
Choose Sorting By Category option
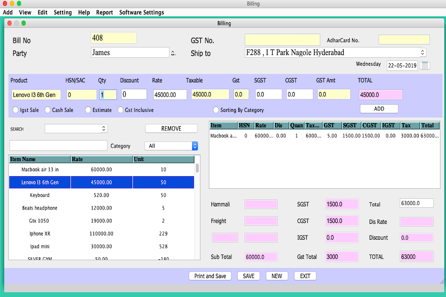click(x=216, y=110)
